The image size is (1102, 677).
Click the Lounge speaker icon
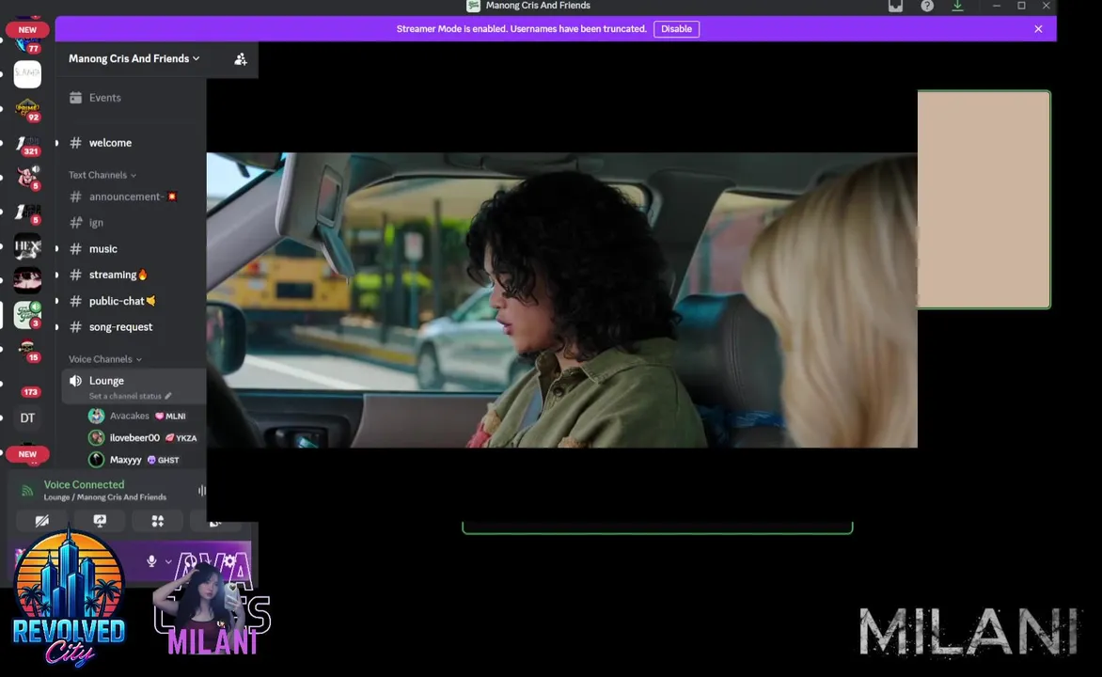[75, 380]
